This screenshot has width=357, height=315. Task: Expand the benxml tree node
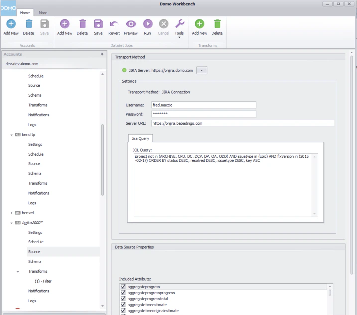click(x=11, y=213)
